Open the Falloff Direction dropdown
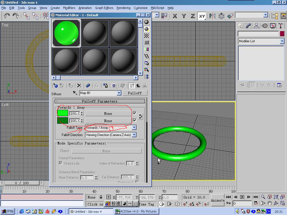The width and height of the screenshot is (287, 215). pyautogui.click(x=134, y=135)
